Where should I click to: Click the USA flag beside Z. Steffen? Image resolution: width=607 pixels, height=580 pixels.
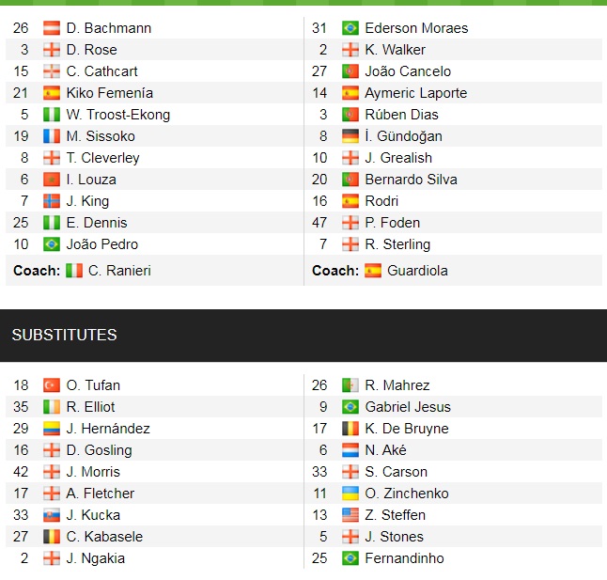[x=350, y=515]
